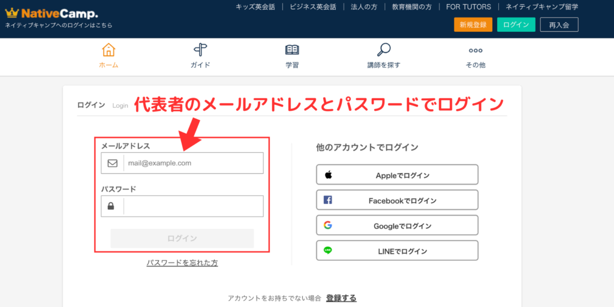Screen dimensions: 614x307
Task: Open ビジネス英会話 in top menu
Action: (x=313, y=7)
